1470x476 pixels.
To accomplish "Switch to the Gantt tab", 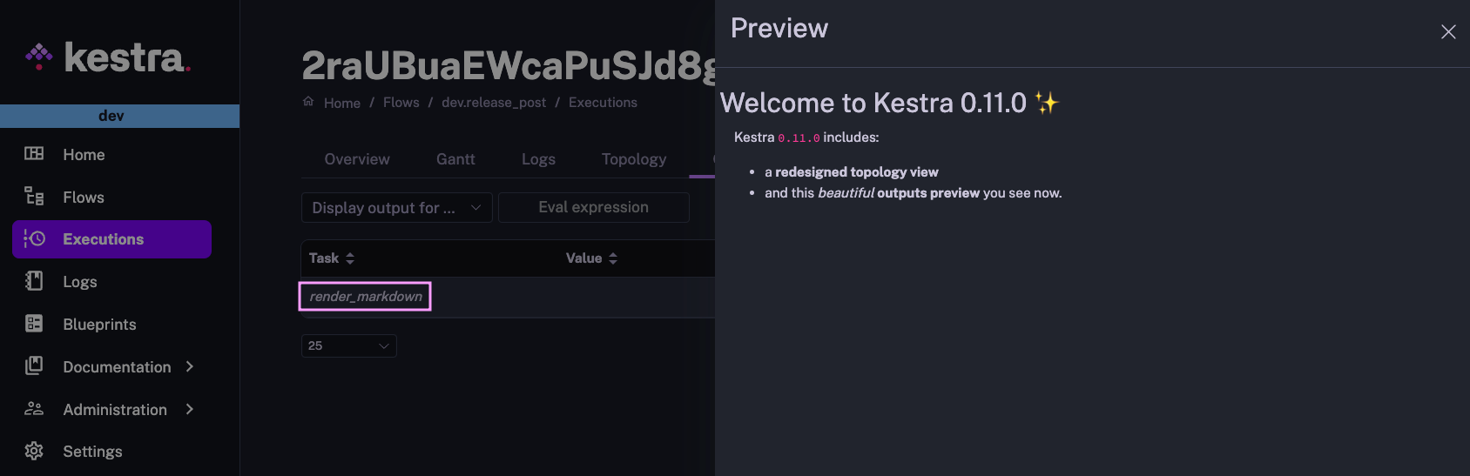I will click(455, 159).
